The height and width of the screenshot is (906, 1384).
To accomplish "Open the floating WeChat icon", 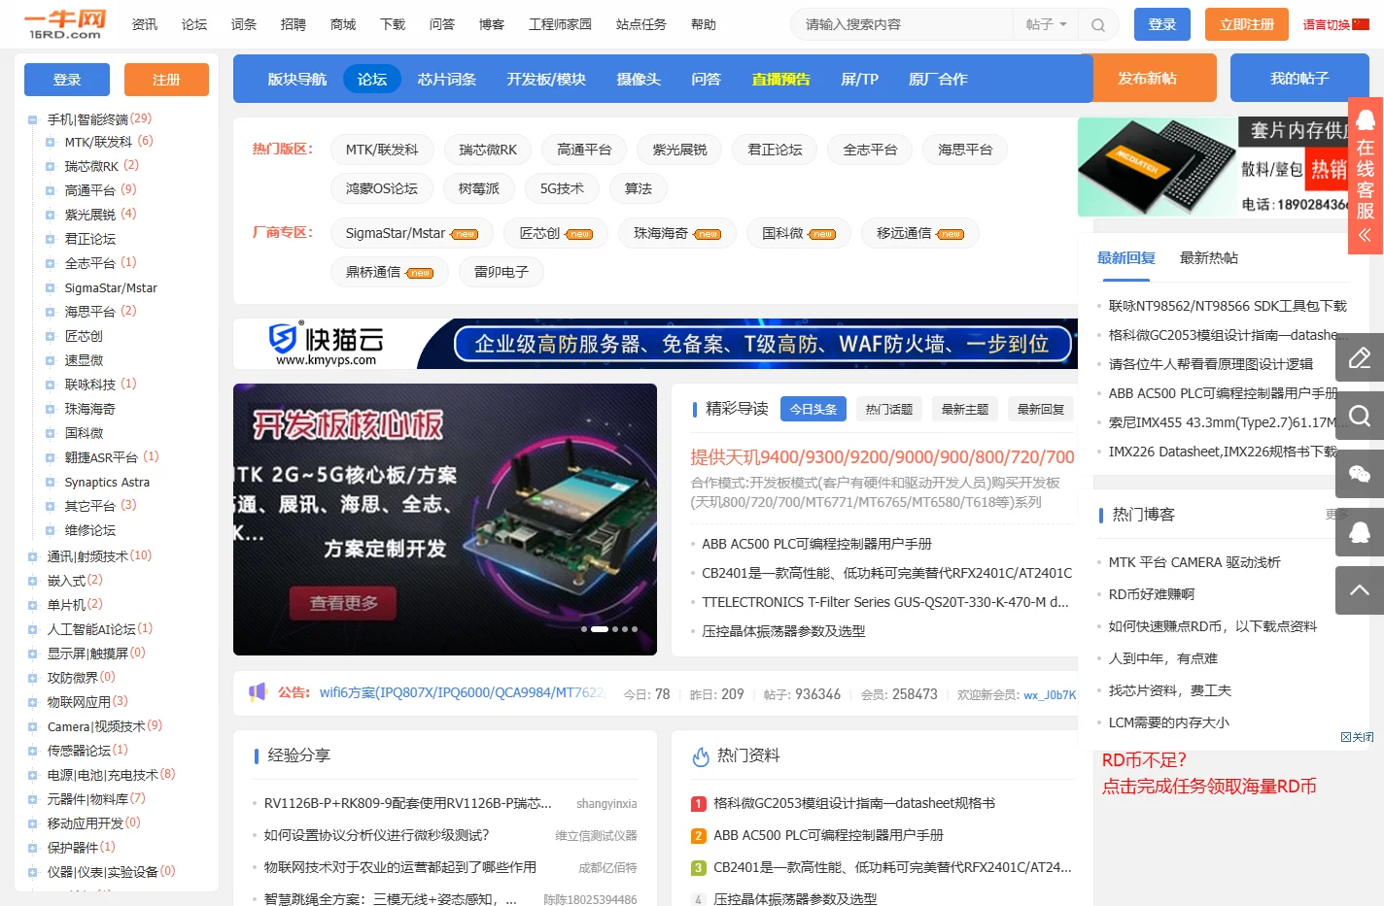I will (1360, 475).
